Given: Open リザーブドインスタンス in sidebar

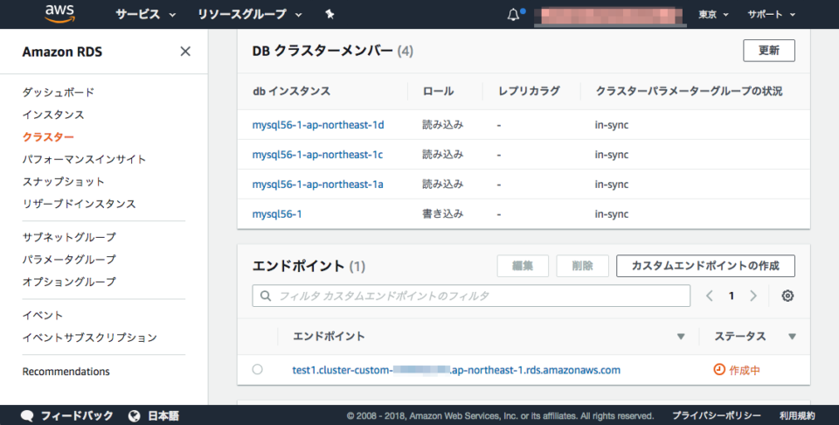Looking at the screenshot, I should (x=80, y=204).
